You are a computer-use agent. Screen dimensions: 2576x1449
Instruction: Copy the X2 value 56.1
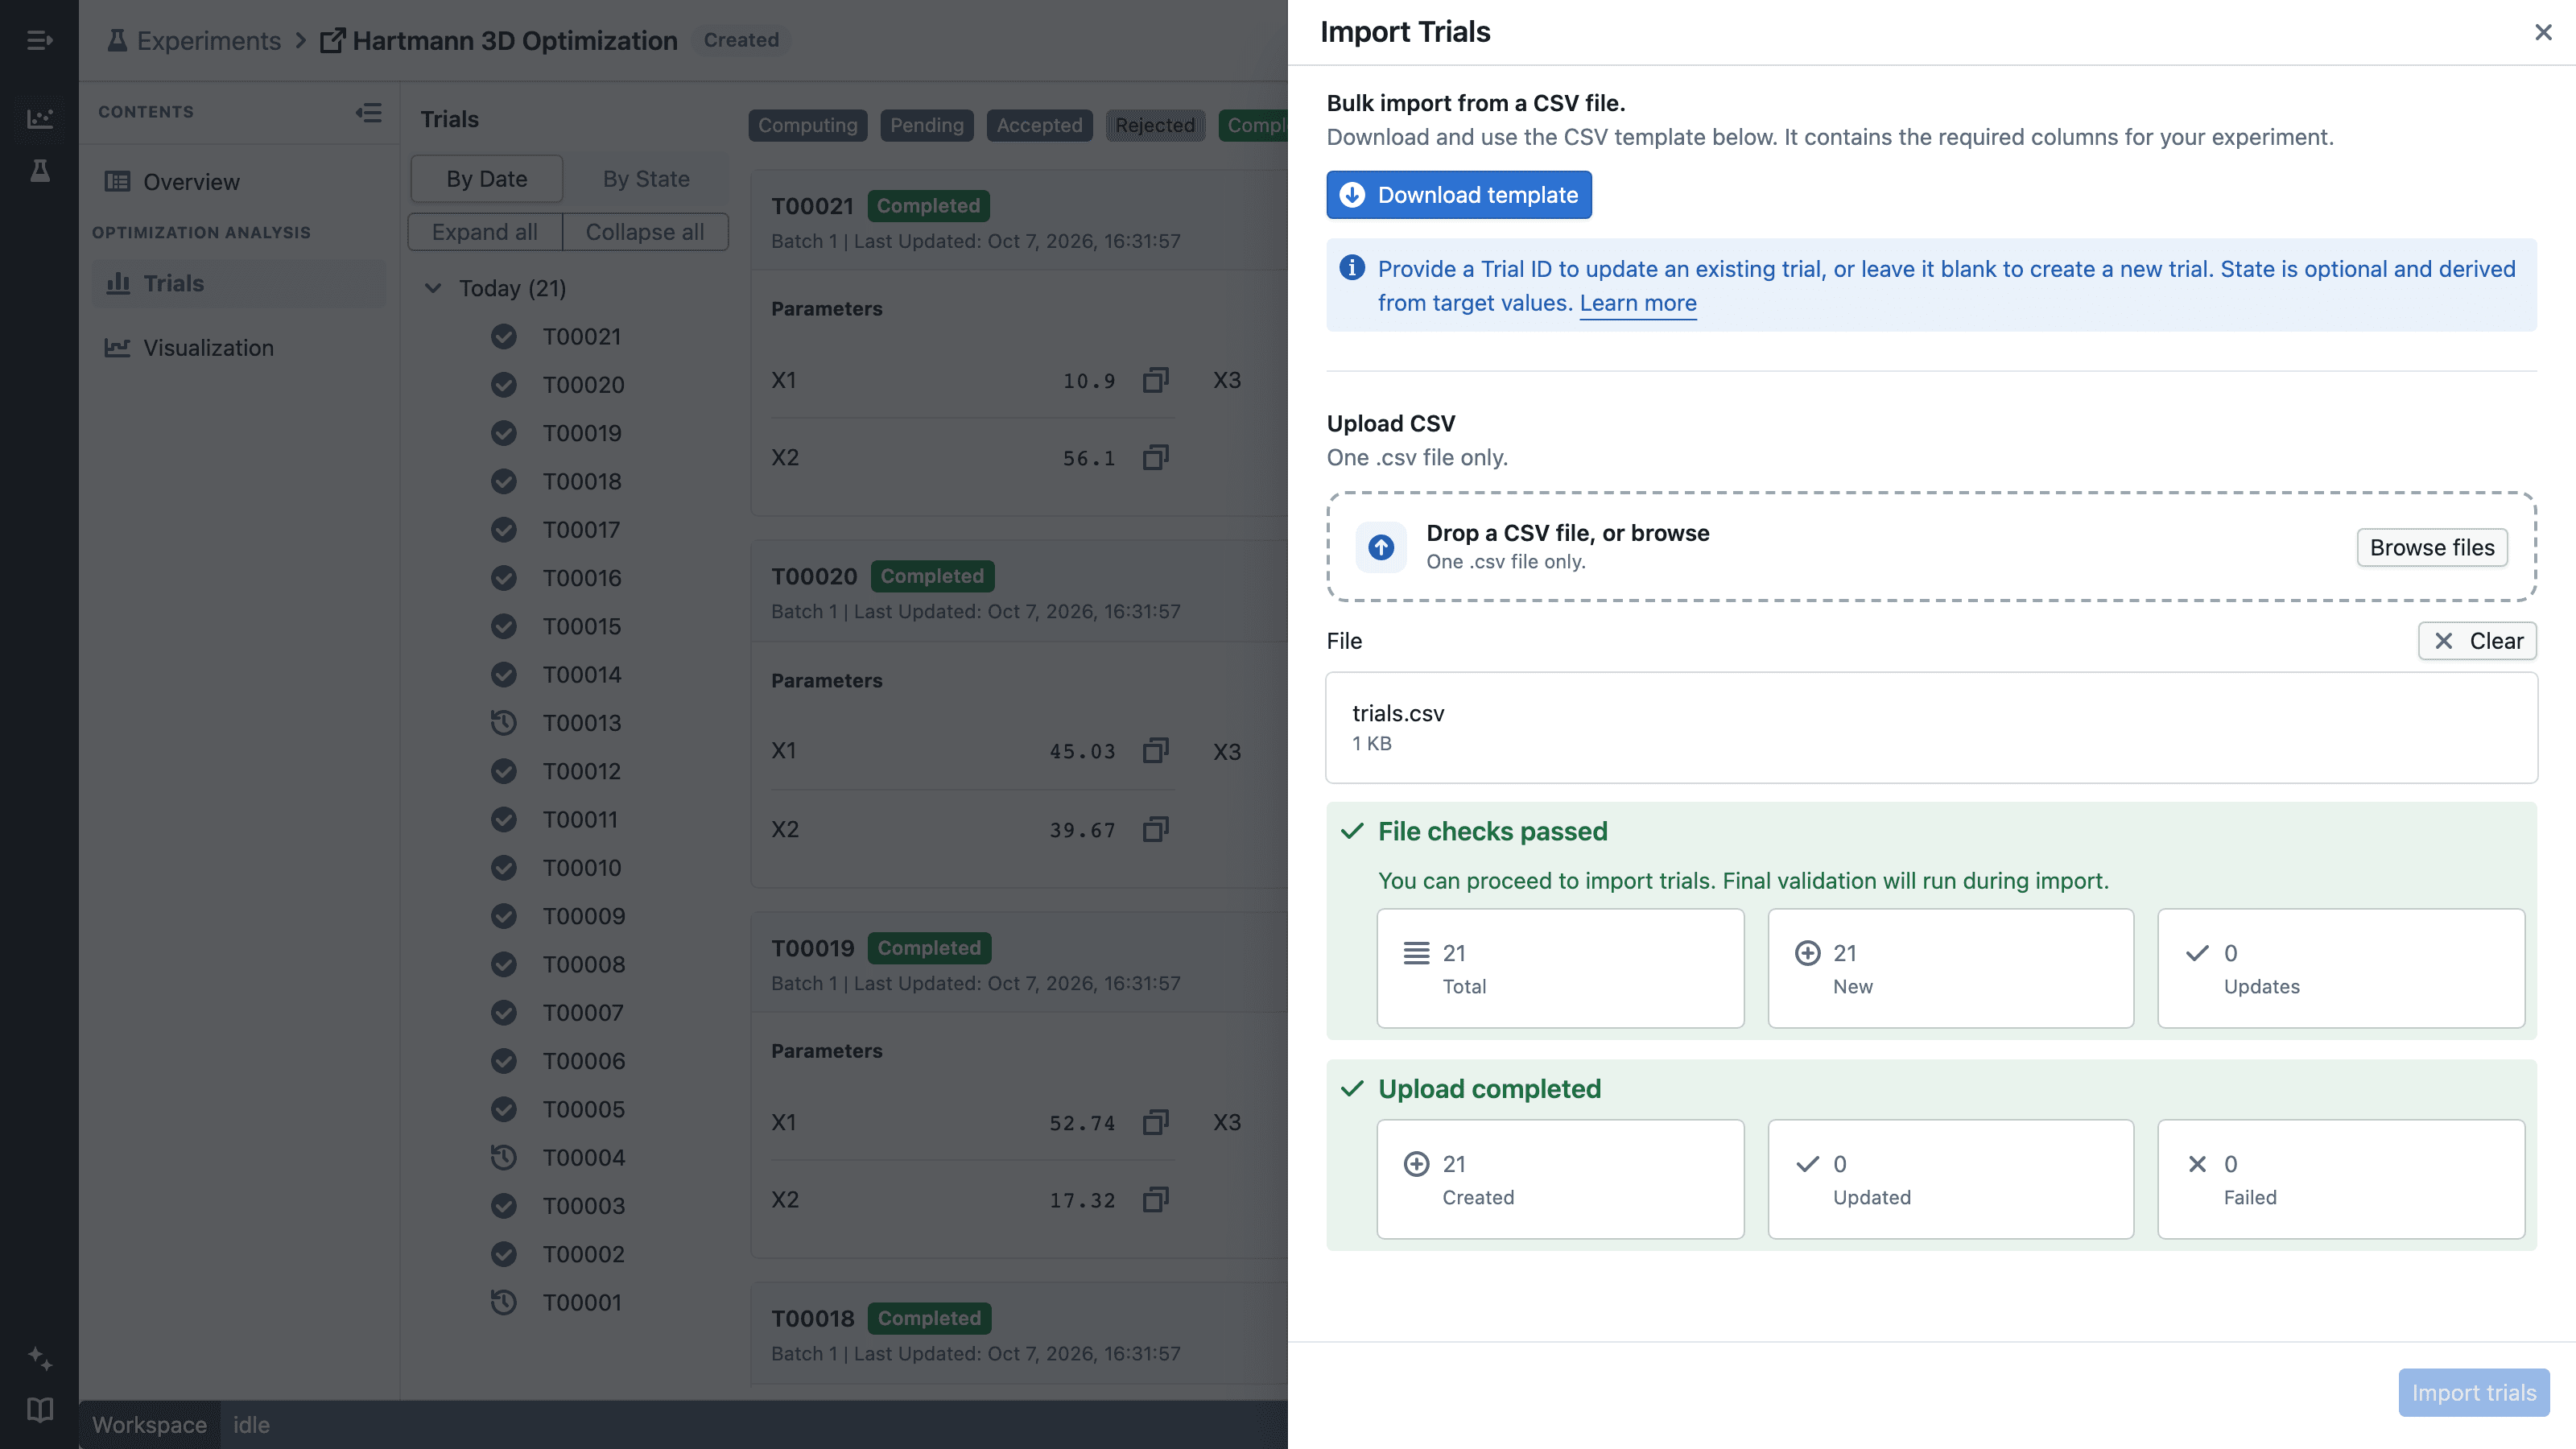tap(1156, 458)
